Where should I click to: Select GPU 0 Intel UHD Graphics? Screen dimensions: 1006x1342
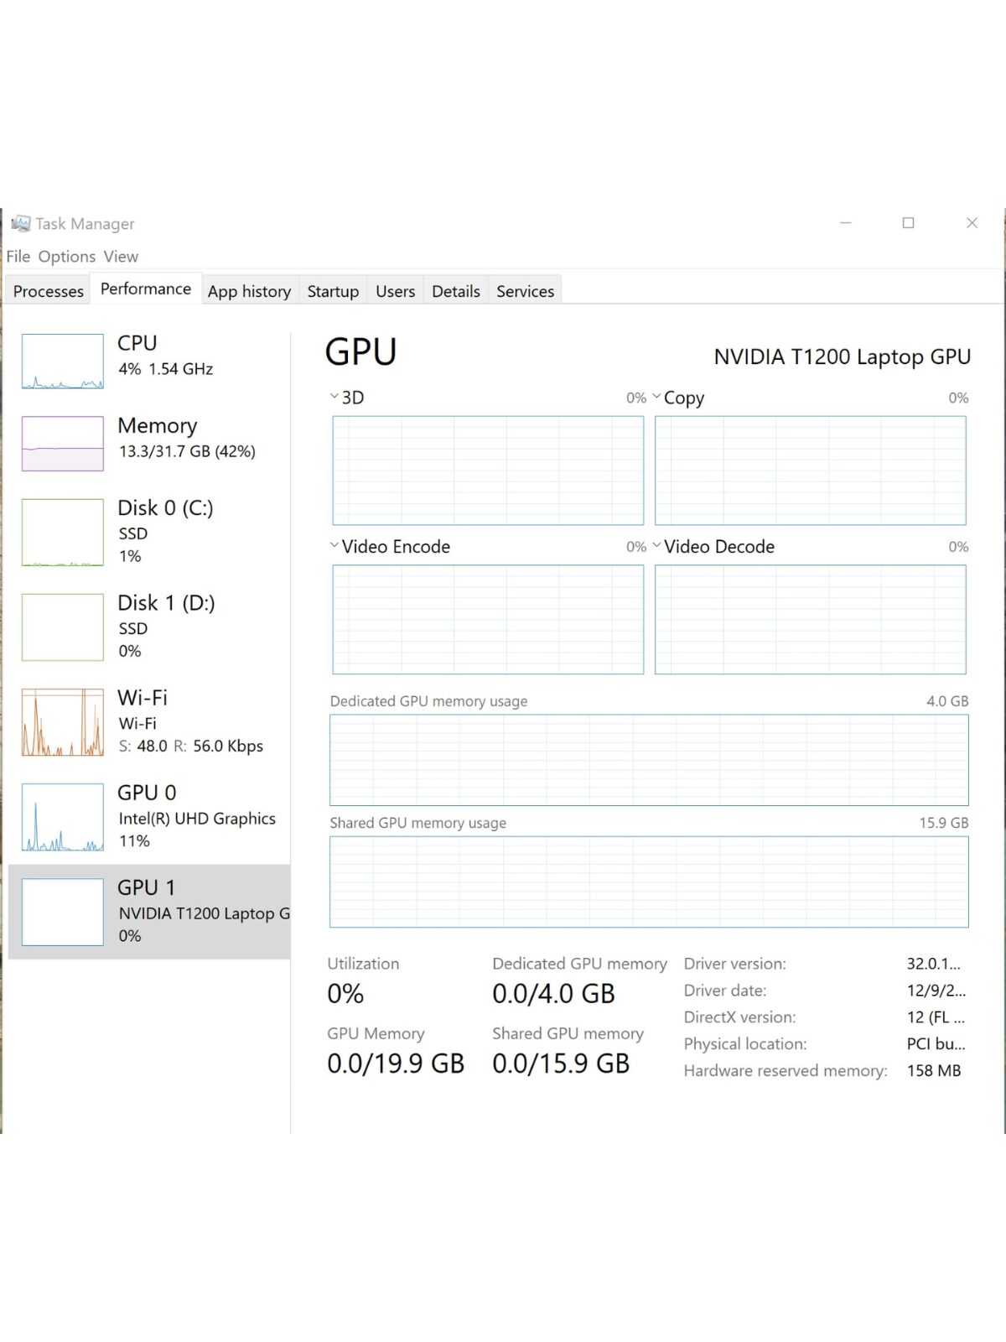tap(149, 816)
